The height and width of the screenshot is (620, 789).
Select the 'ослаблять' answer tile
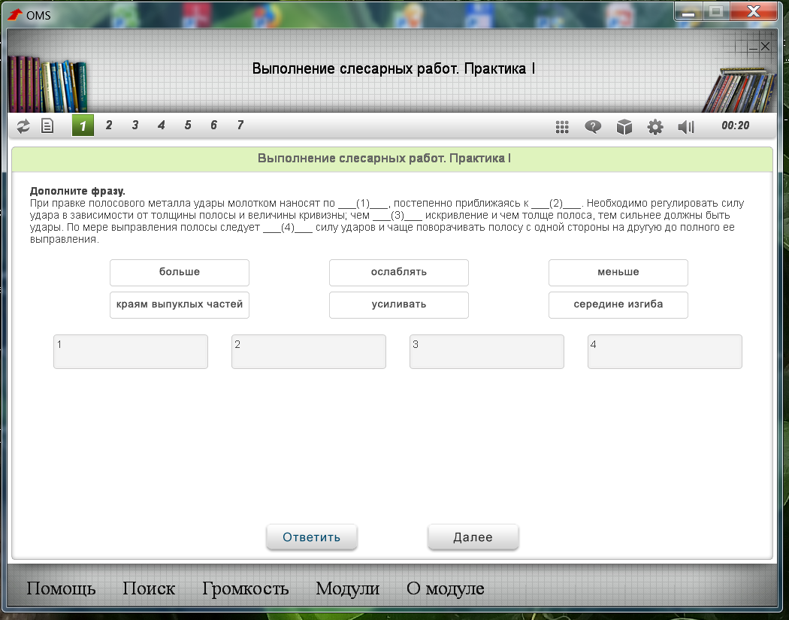[399, 272]
